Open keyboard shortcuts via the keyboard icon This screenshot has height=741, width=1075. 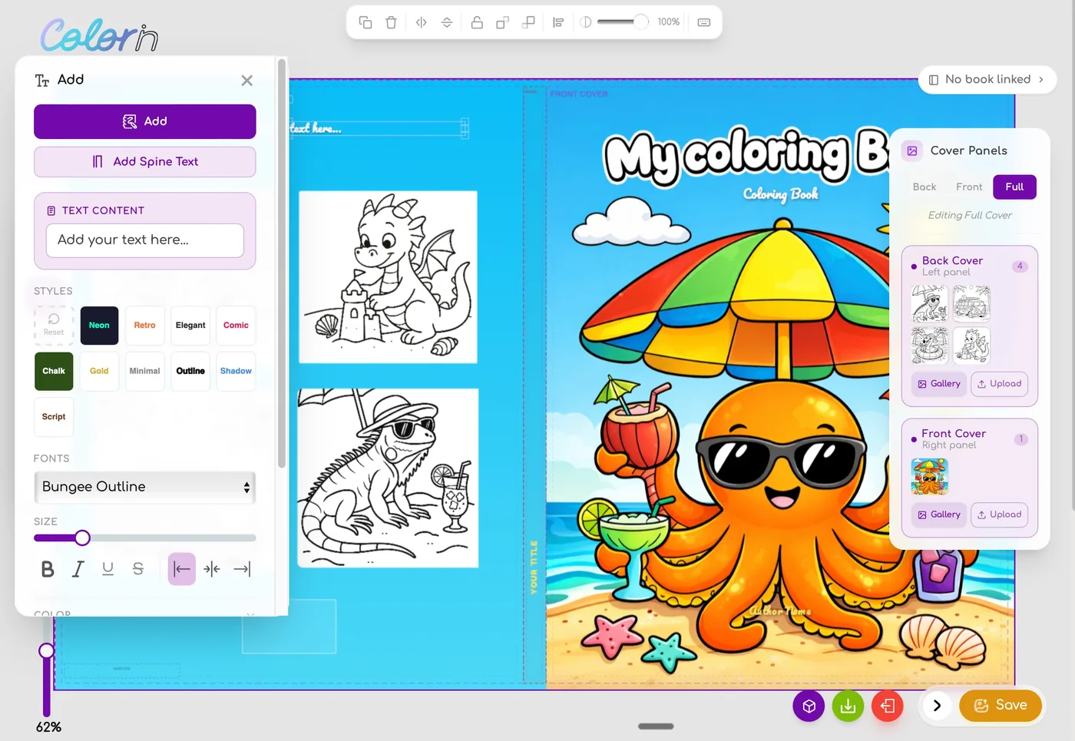(x=704, y=22)
